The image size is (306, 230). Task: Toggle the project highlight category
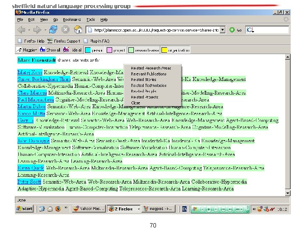click(116, 50)
